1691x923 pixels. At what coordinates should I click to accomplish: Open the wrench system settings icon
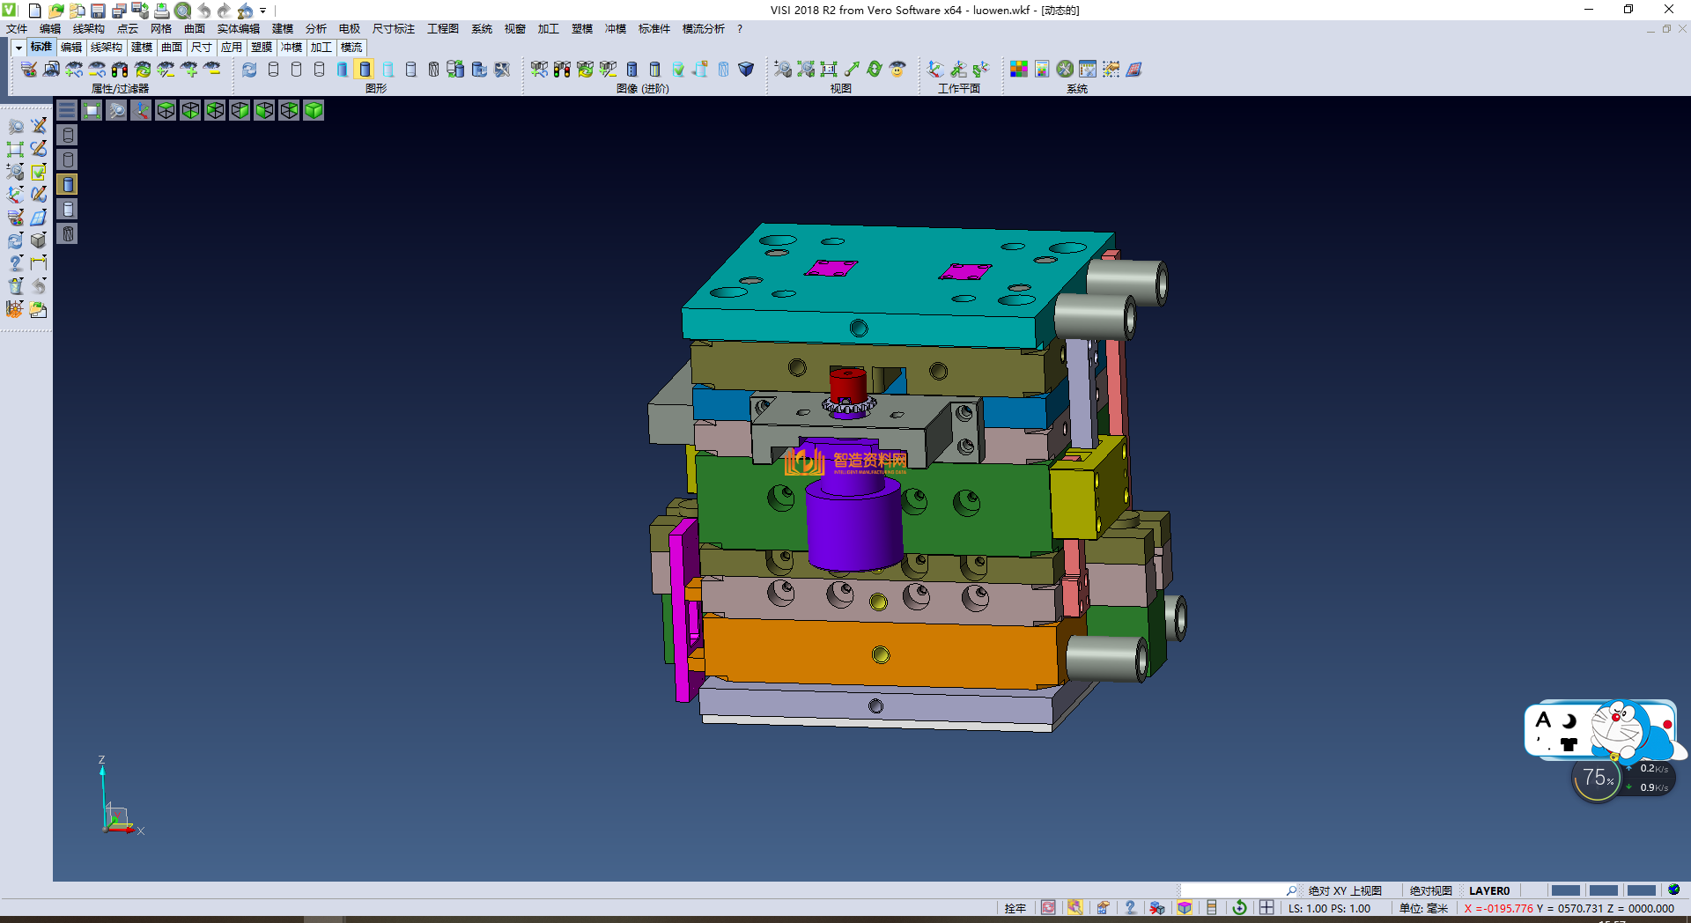point(1065,70)
